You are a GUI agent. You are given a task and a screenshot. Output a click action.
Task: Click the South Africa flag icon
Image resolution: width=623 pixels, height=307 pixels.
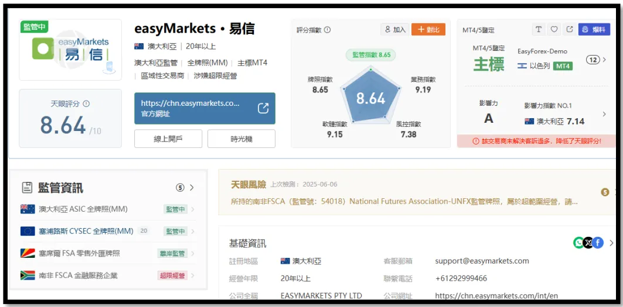28,275
